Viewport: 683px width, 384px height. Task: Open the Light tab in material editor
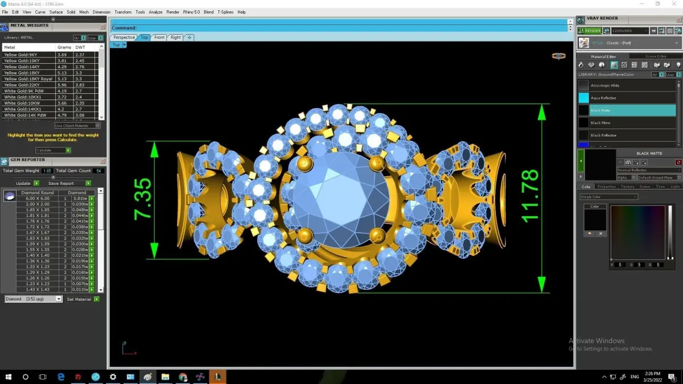click(x=675, y=187)
